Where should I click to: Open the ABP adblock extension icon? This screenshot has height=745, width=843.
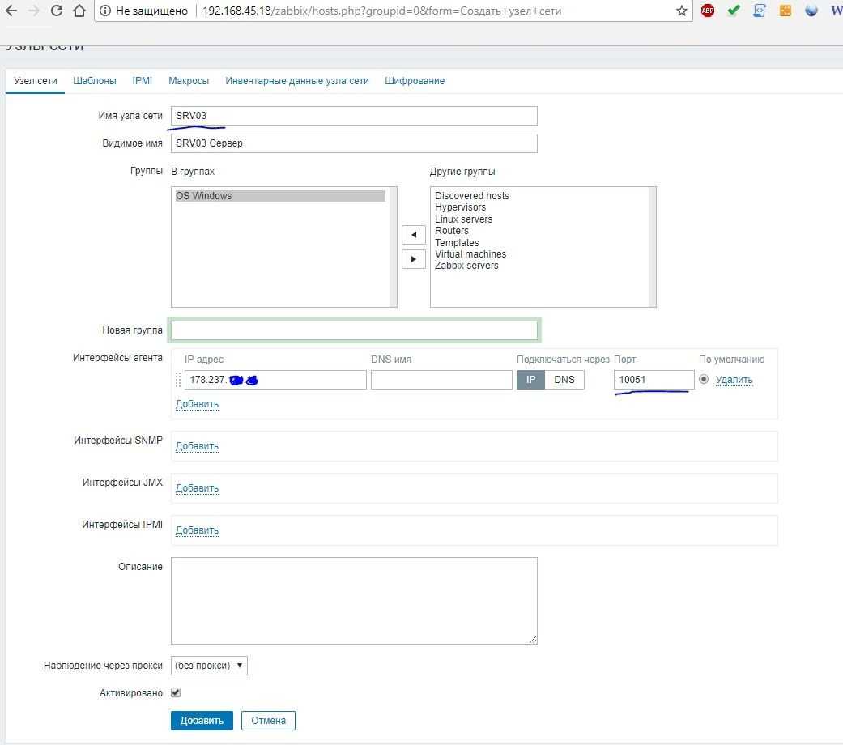tap(708, 11)
